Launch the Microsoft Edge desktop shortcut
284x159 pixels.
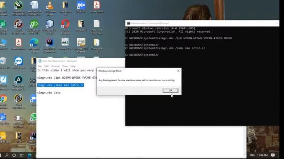[x=34, y=45]
